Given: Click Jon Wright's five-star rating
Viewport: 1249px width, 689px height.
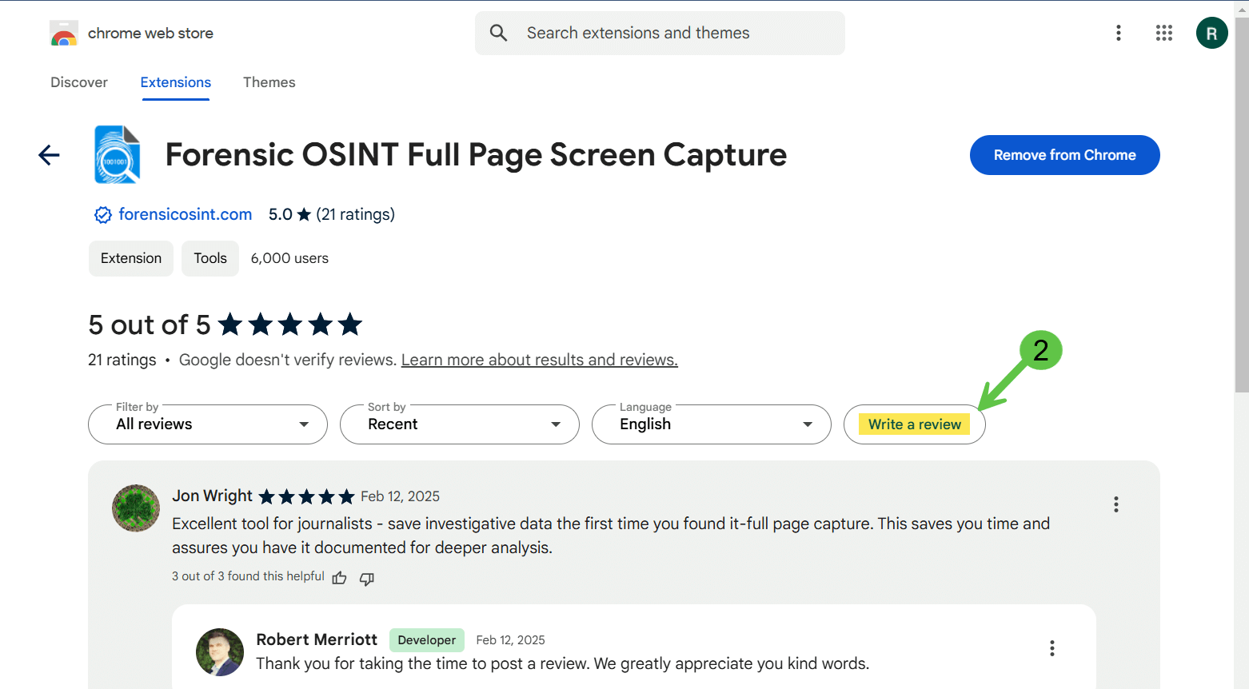Looking at the screenshot, I should pos(306,496).
